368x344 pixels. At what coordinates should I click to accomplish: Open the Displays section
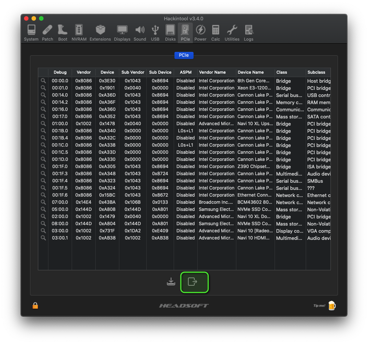(x=122, y=33)
